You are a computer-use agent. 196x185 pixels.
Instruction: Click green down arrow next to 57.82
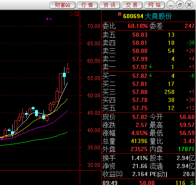(x=150, y=75)
